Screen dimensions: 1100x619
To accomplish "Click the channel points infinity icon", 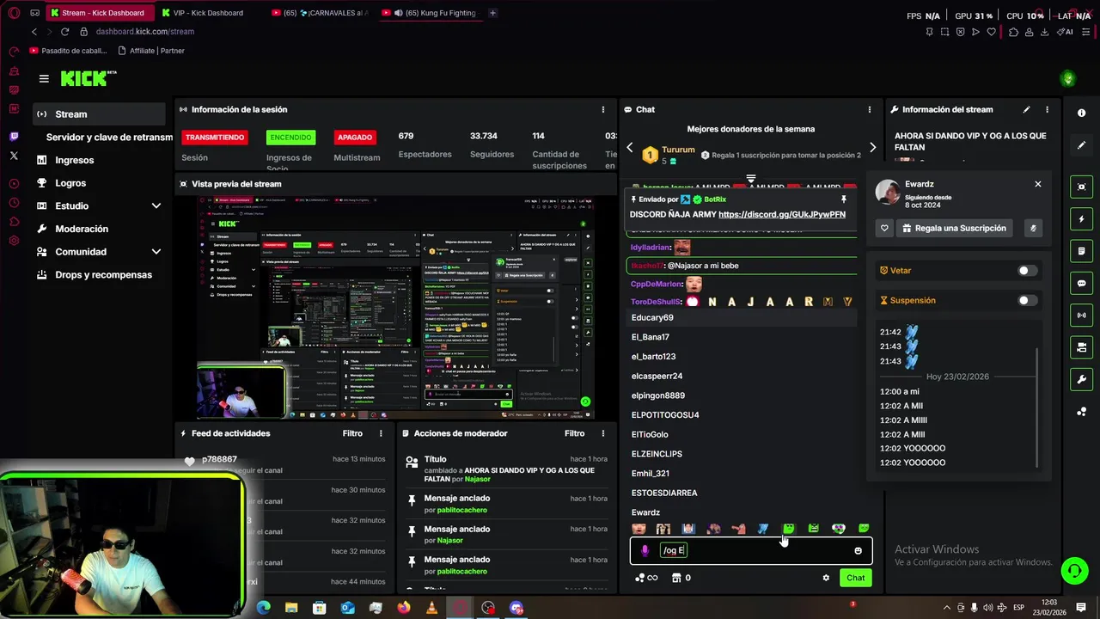I will pyautogui.click(x=645, y=578).
